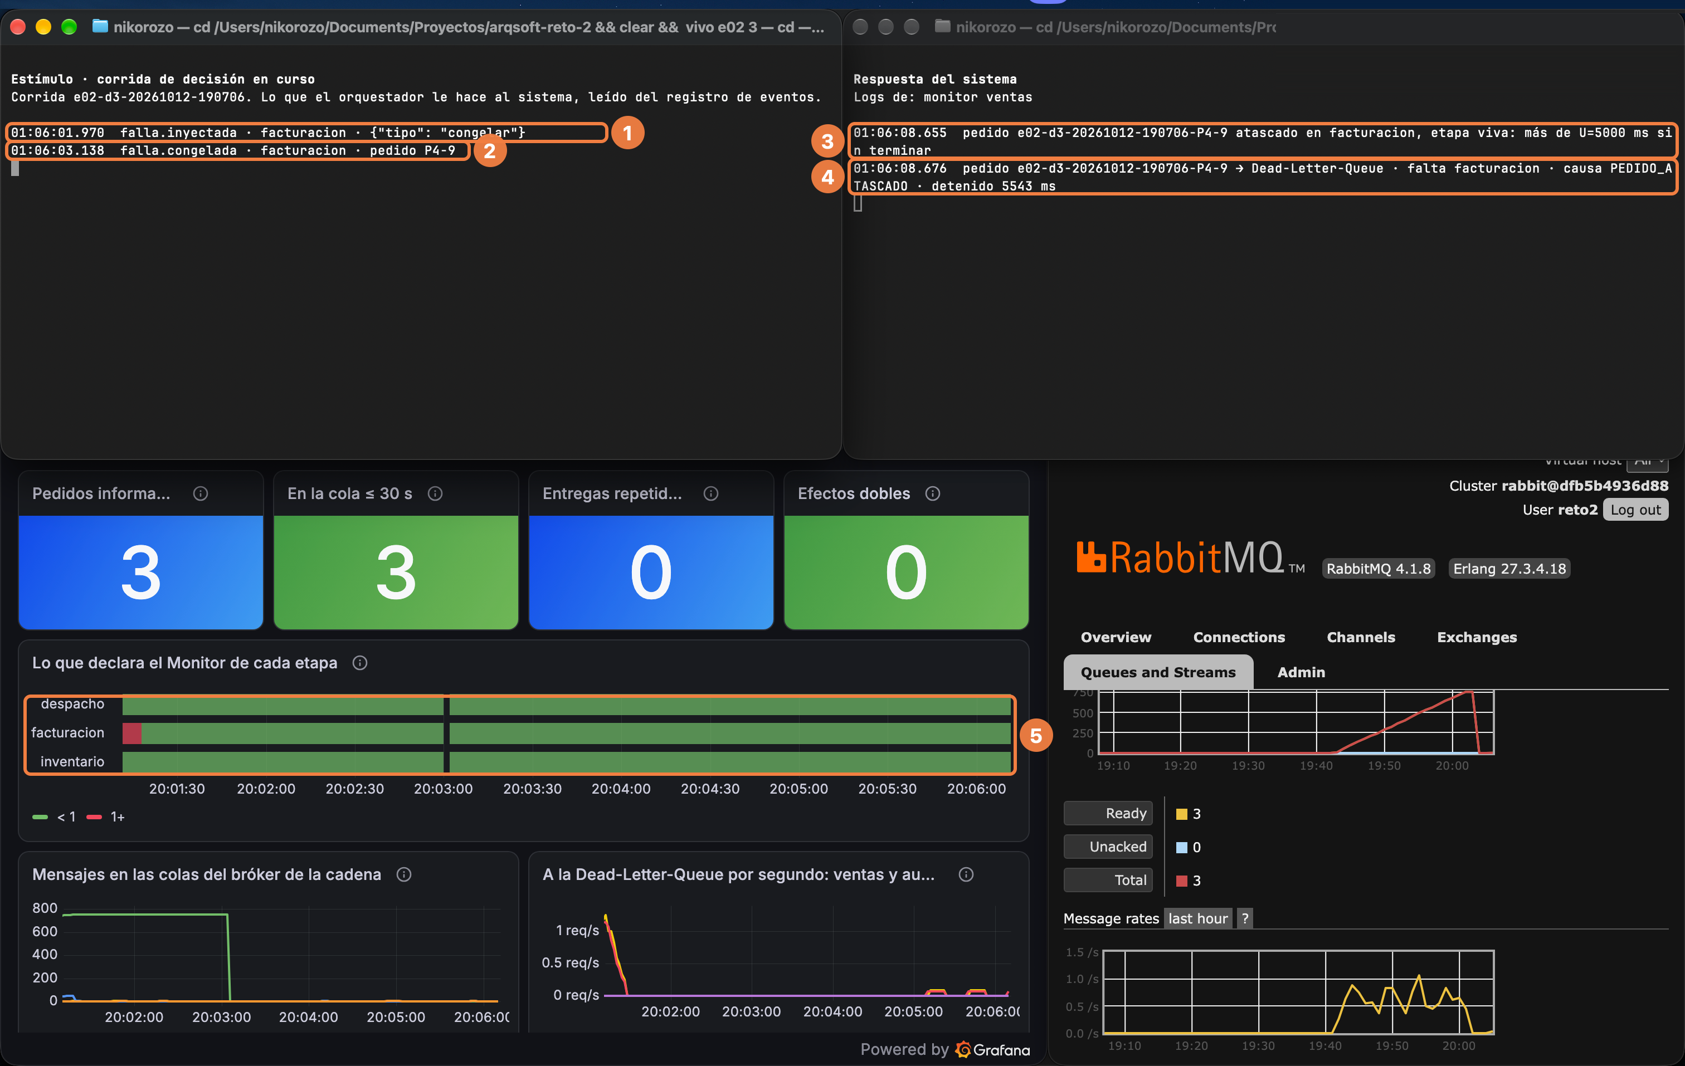
Task: Open RabbitMQ Admin tab
Action: (x=1301, y=672)
